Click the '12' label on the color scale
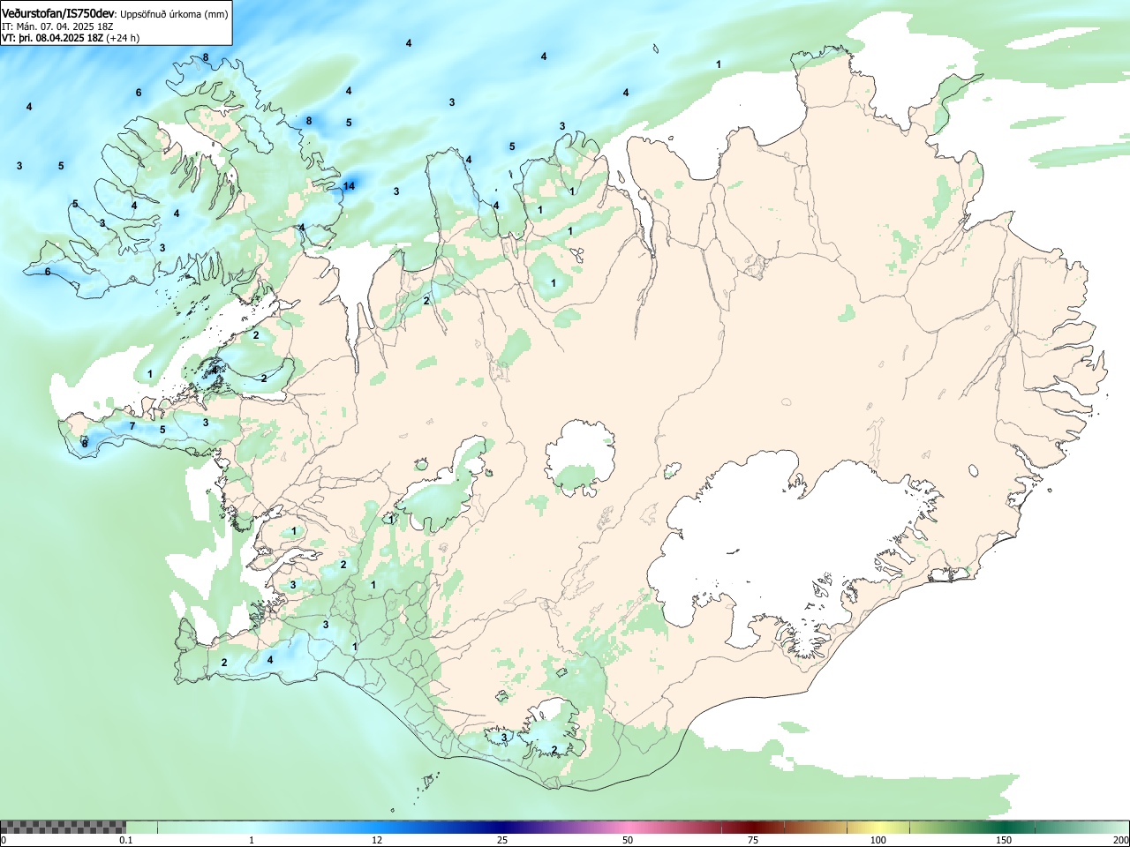Viewport: 1130px width, 847px height. pyautogui.click(x=377, y=840)
